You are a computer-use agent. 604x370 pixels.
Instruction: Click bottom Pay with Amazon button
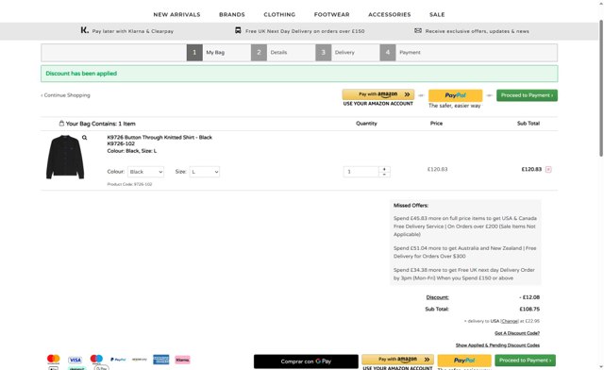(397, 360)
